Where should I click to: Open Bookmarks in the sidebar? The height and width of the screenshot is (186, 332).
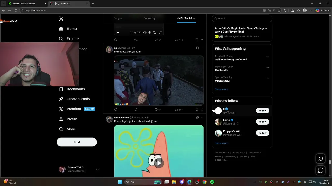point(72,89)
